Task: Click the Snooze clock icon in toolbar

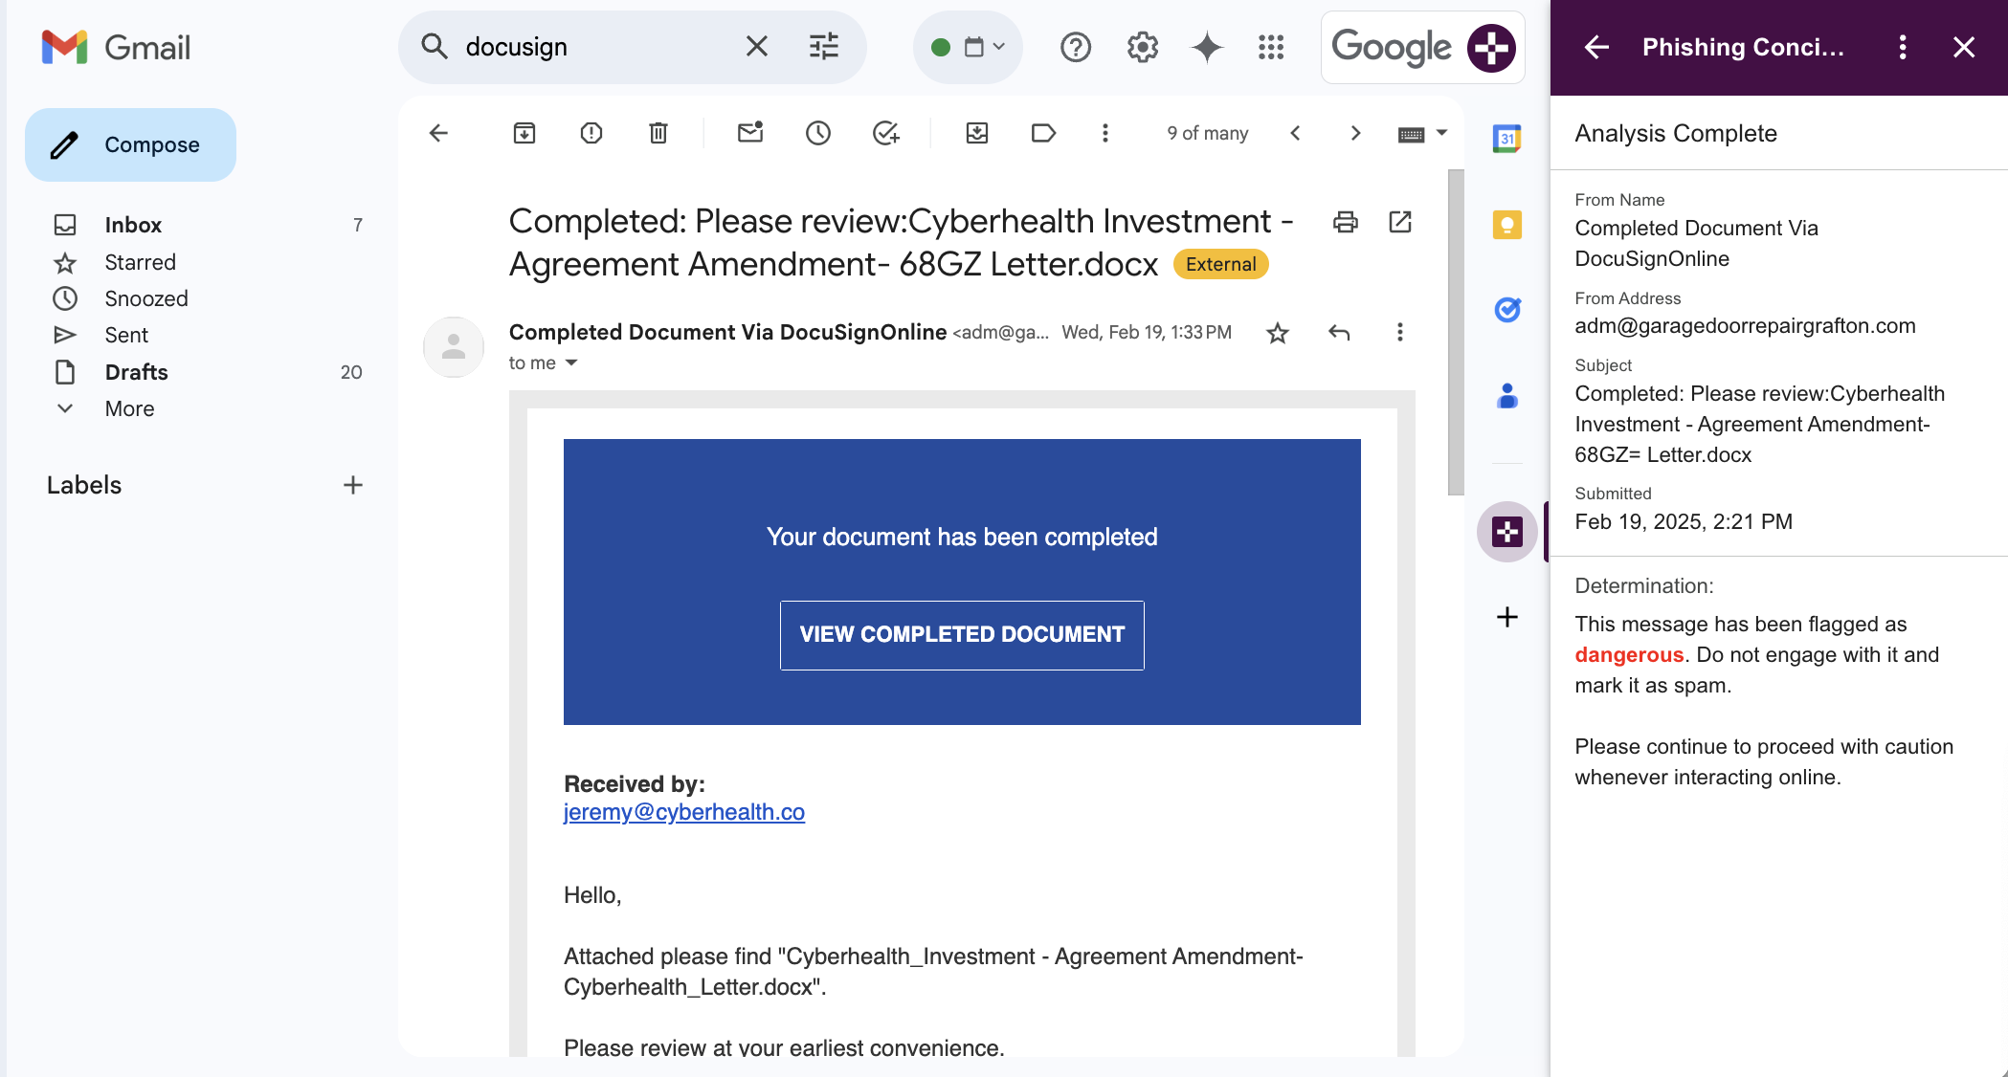Action: coord(818,133)
